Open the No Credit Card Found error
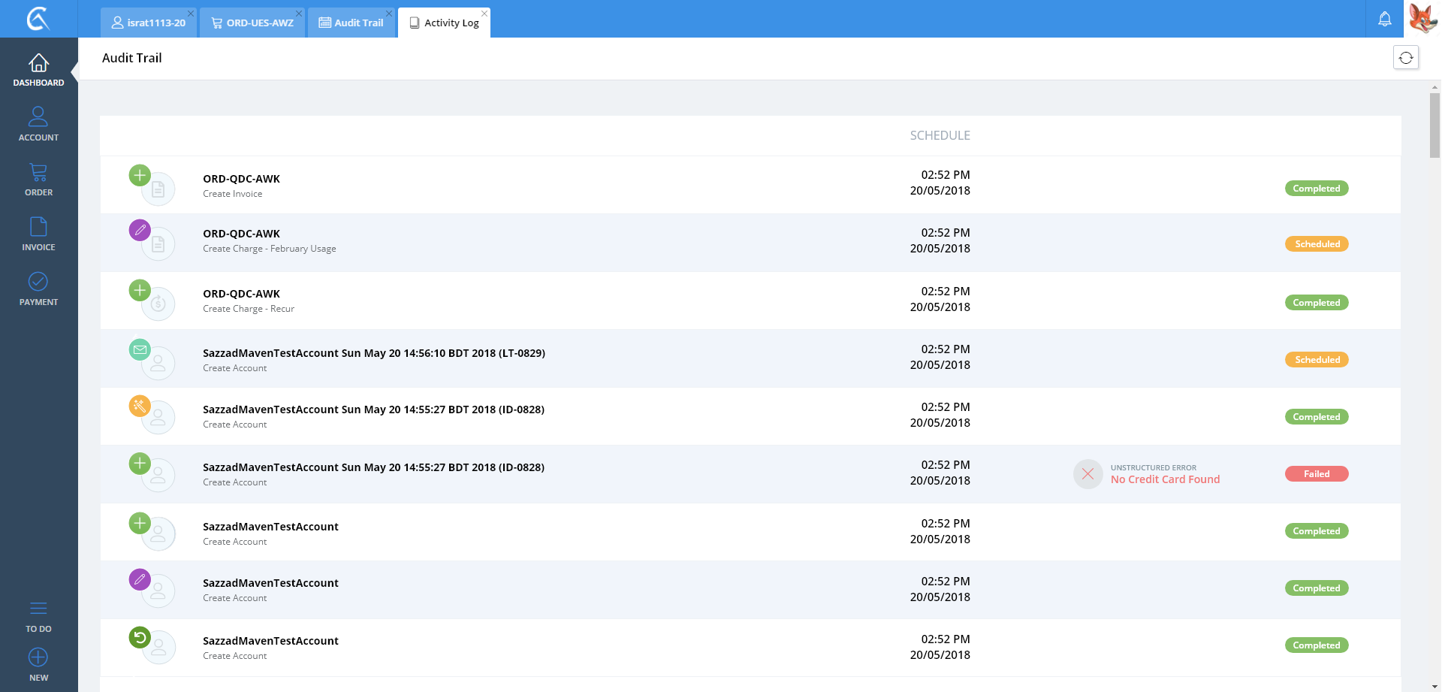Viewport: 1442px width, 692px height. [x=1165, y=479]
